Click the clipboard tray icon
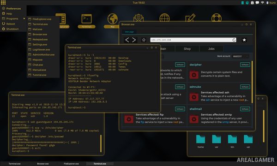The width and height of the screenshot is (277, 166). 252,3
